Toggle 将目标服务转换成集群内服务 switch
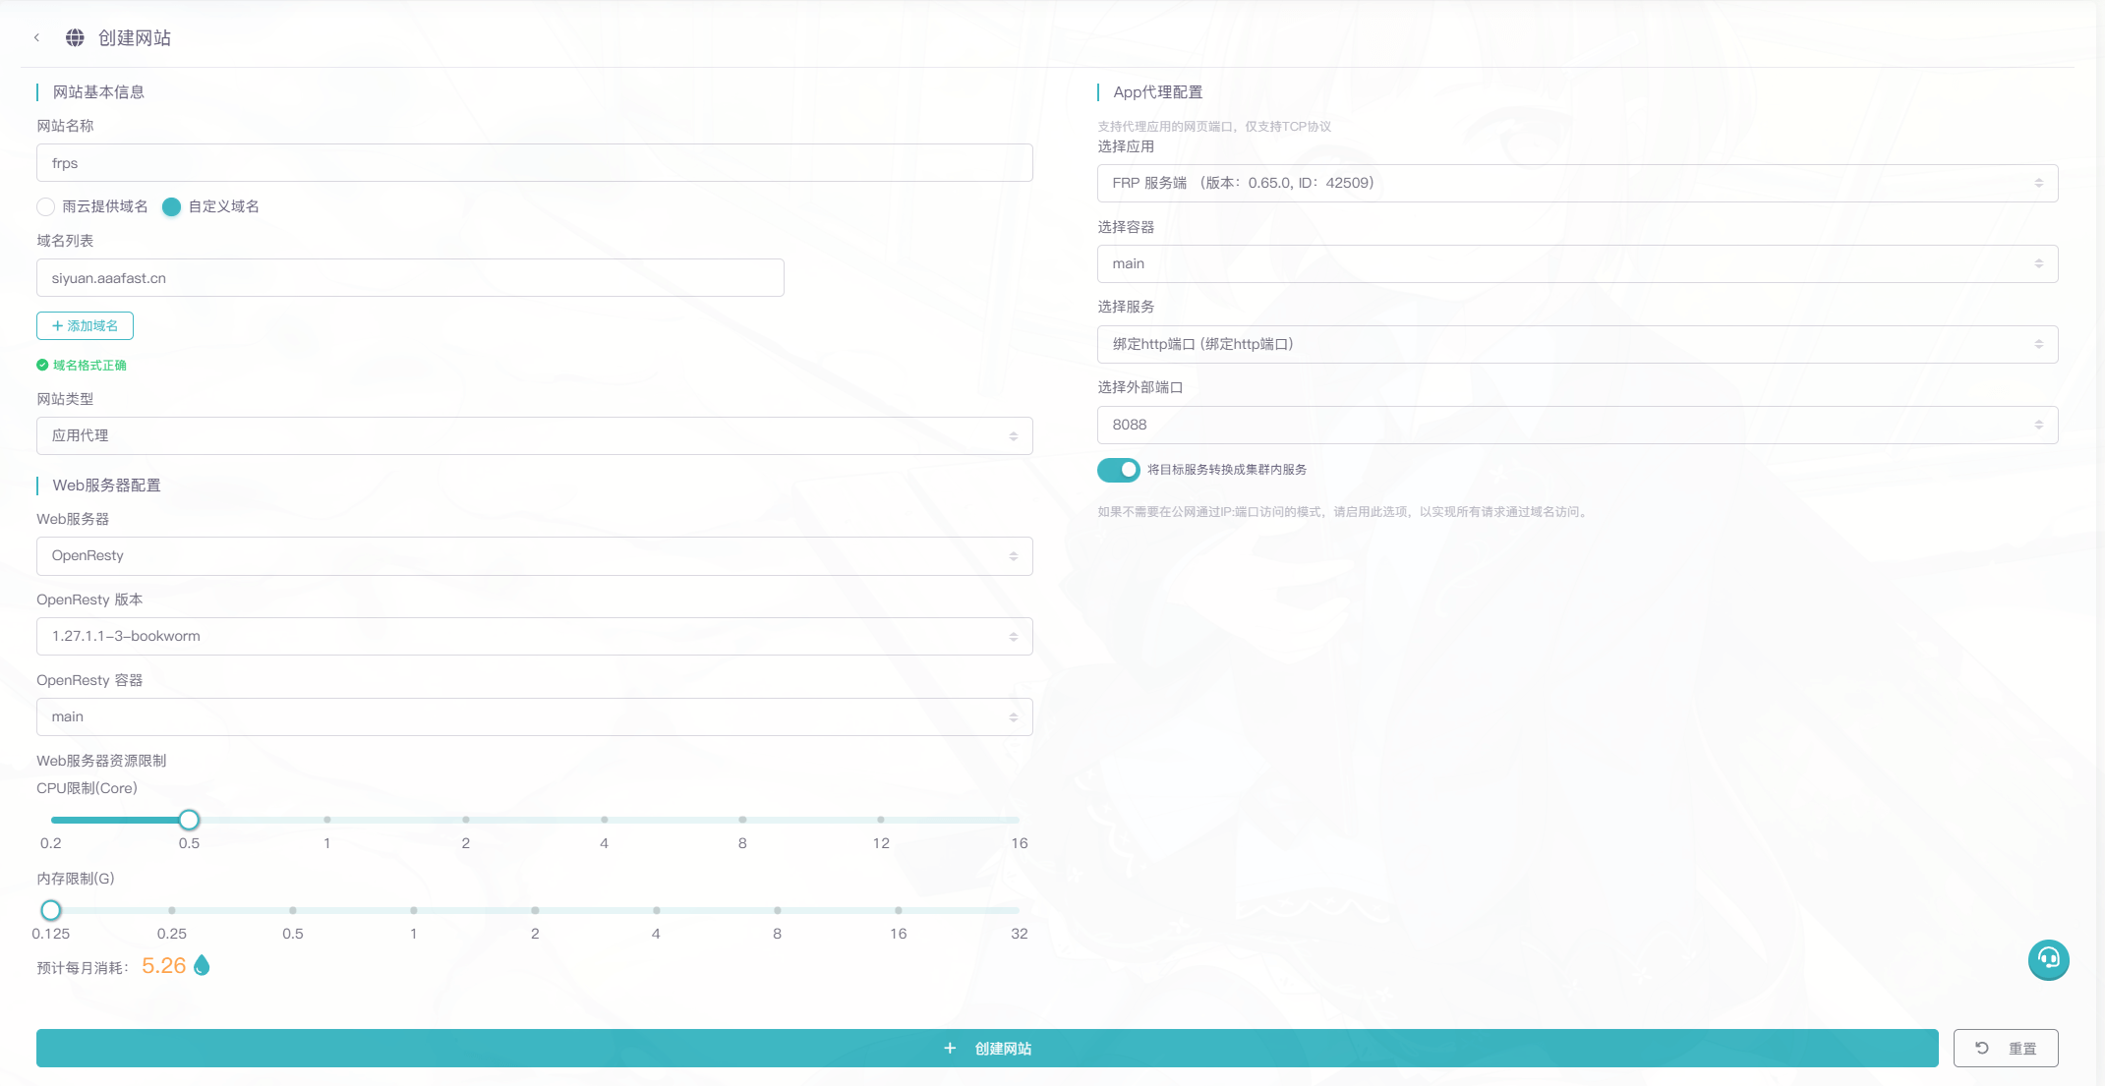Image resolution: width=2105 pixels, height=1086 pixels. click(1118, 470)
